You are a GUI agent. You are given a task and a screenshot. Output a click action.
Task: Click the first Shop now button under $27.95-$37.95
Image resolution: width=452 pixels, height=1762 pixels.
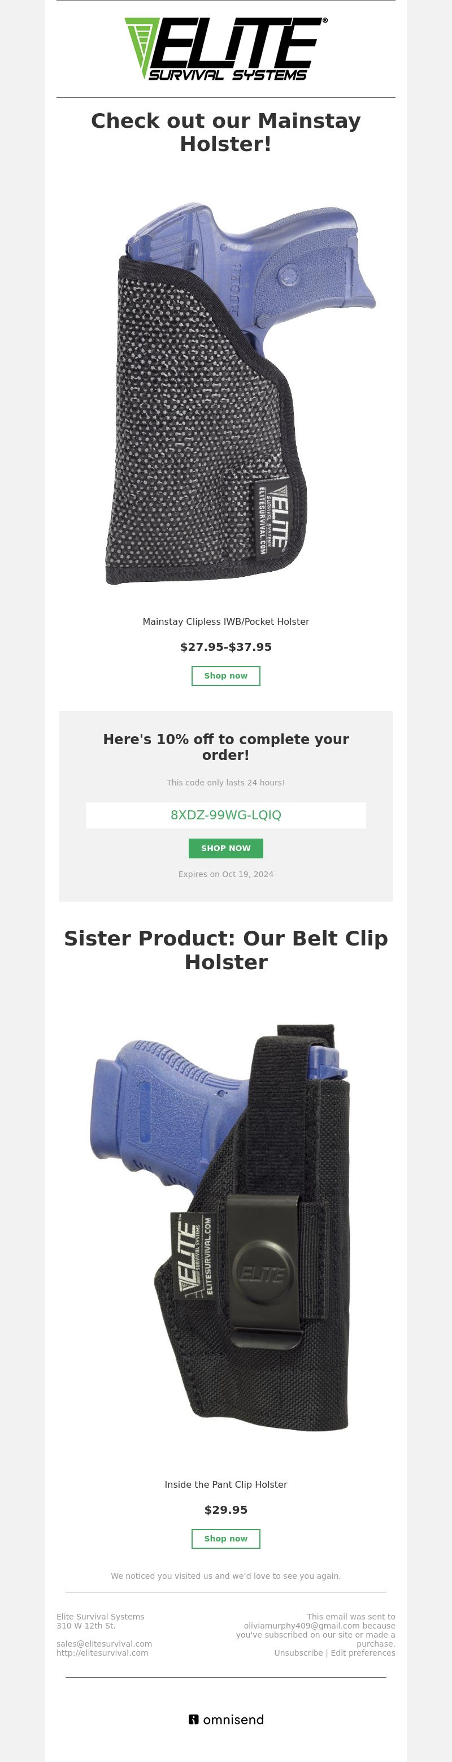tap(225, 676)
